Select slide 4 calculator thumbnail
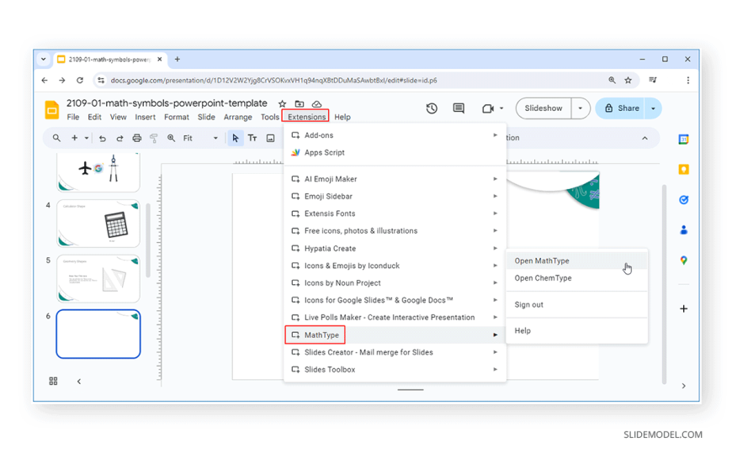This screenshot has height=453, width=732. [98, 224]
